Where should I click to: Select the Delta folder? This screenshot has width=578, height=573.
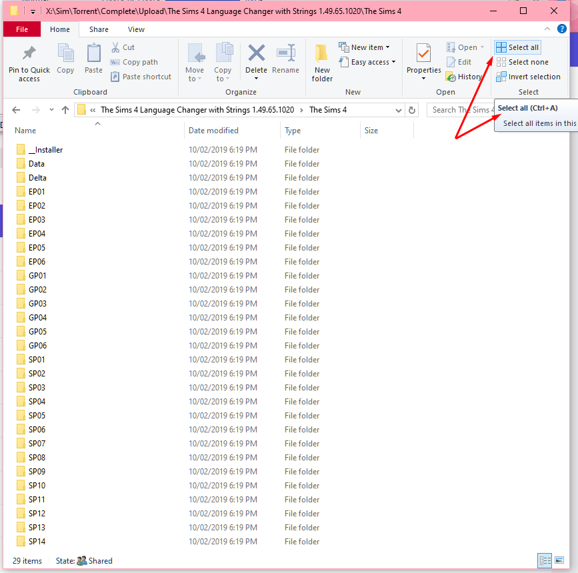[x=37, y=178]
